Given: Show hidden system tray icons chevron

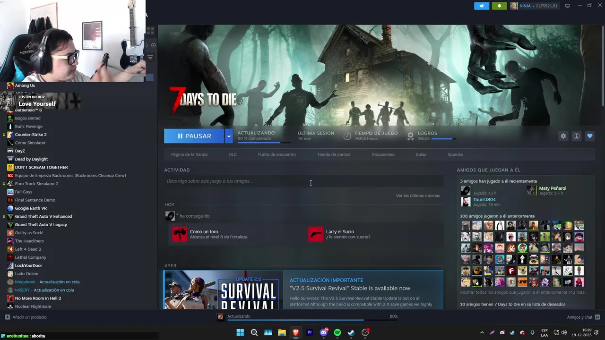Looking at the screenshot, I should [x=482, y=332].
